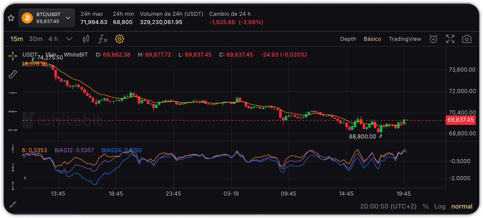Select the Básico chart mode
This screenshot has height=218, width=483.
click(372, 39)
